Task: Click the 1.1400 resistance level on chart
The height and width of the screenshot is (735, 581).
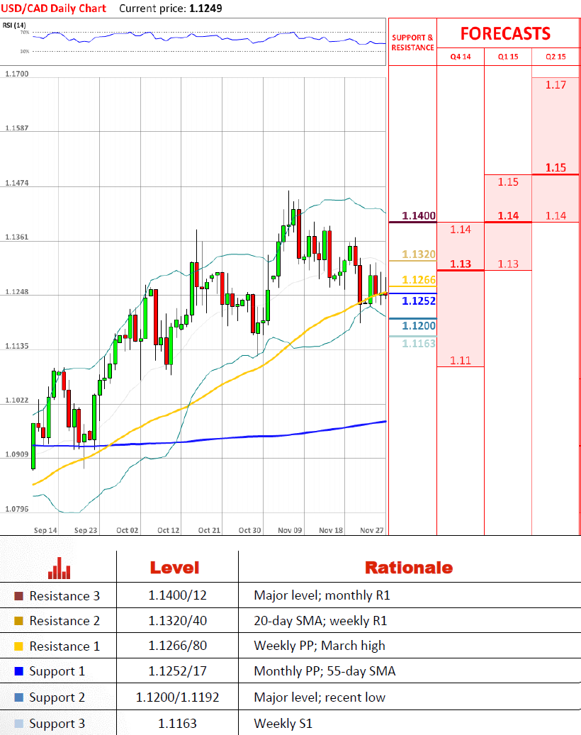Action: 419,215
